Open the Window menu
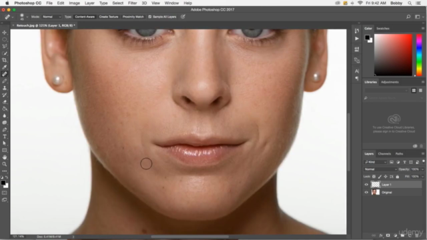Image resolution: width=427 pixels, height=240 pixels. click(171, 3)
